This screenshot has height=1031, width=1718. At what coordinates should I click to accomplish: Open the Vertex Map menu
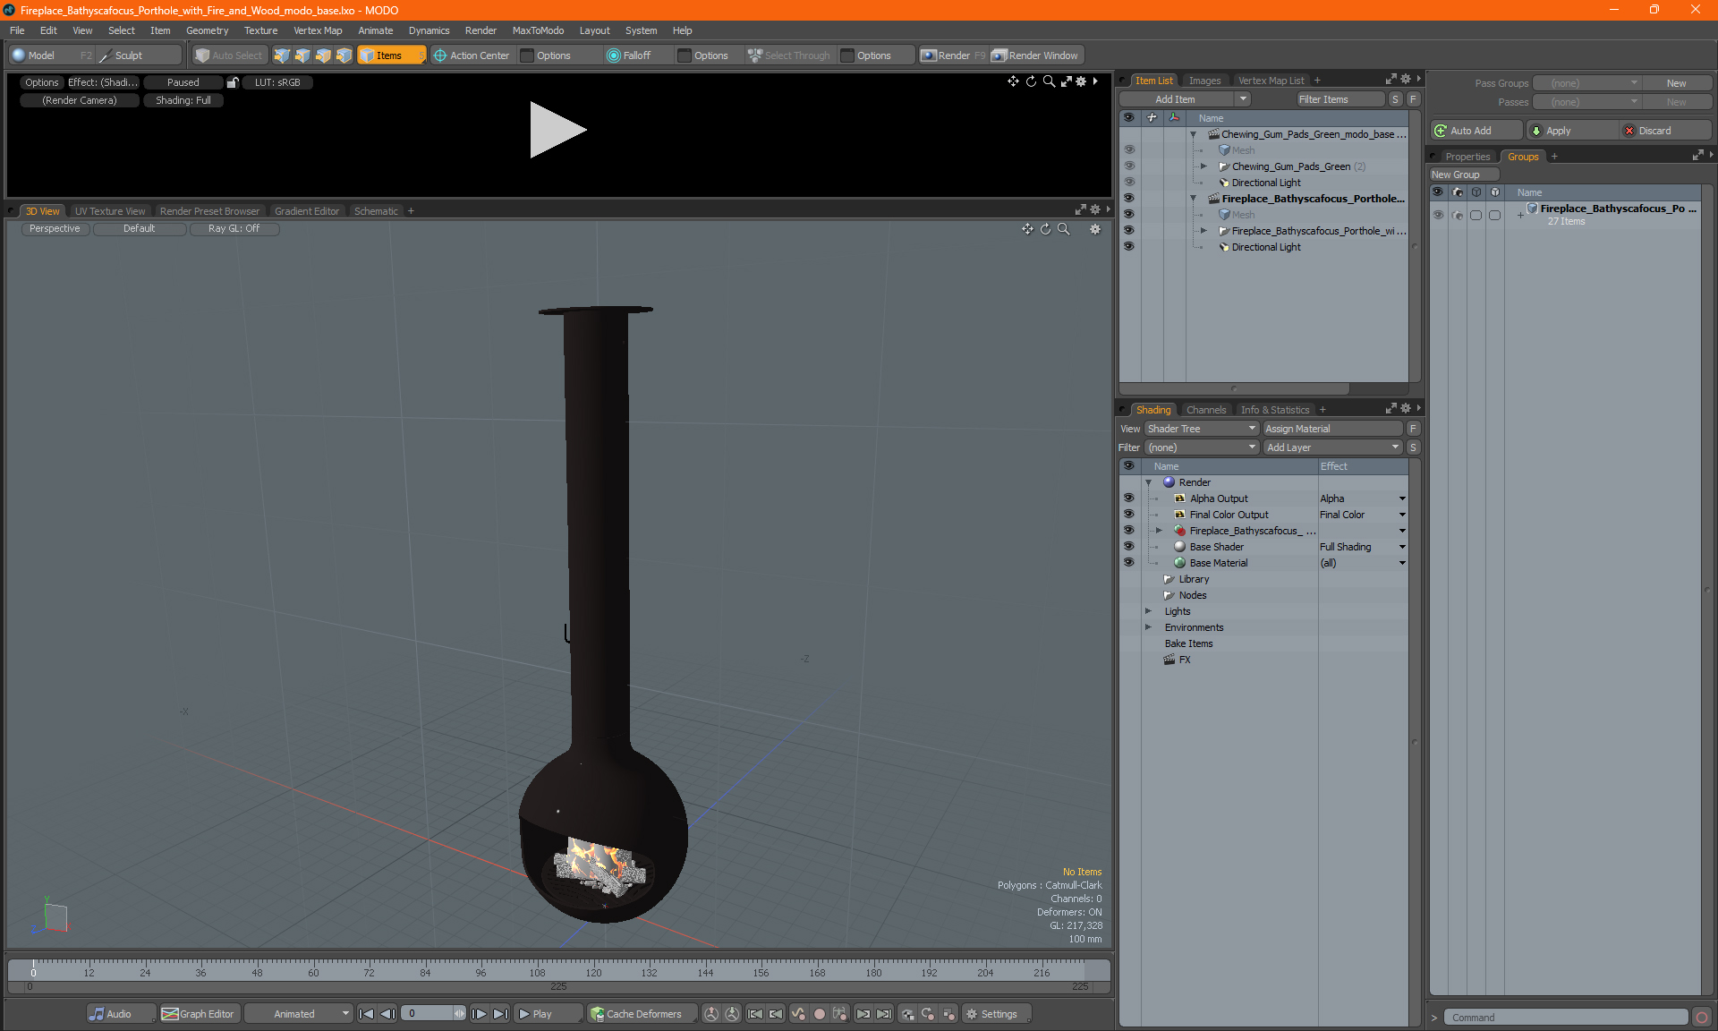[318, 30]
